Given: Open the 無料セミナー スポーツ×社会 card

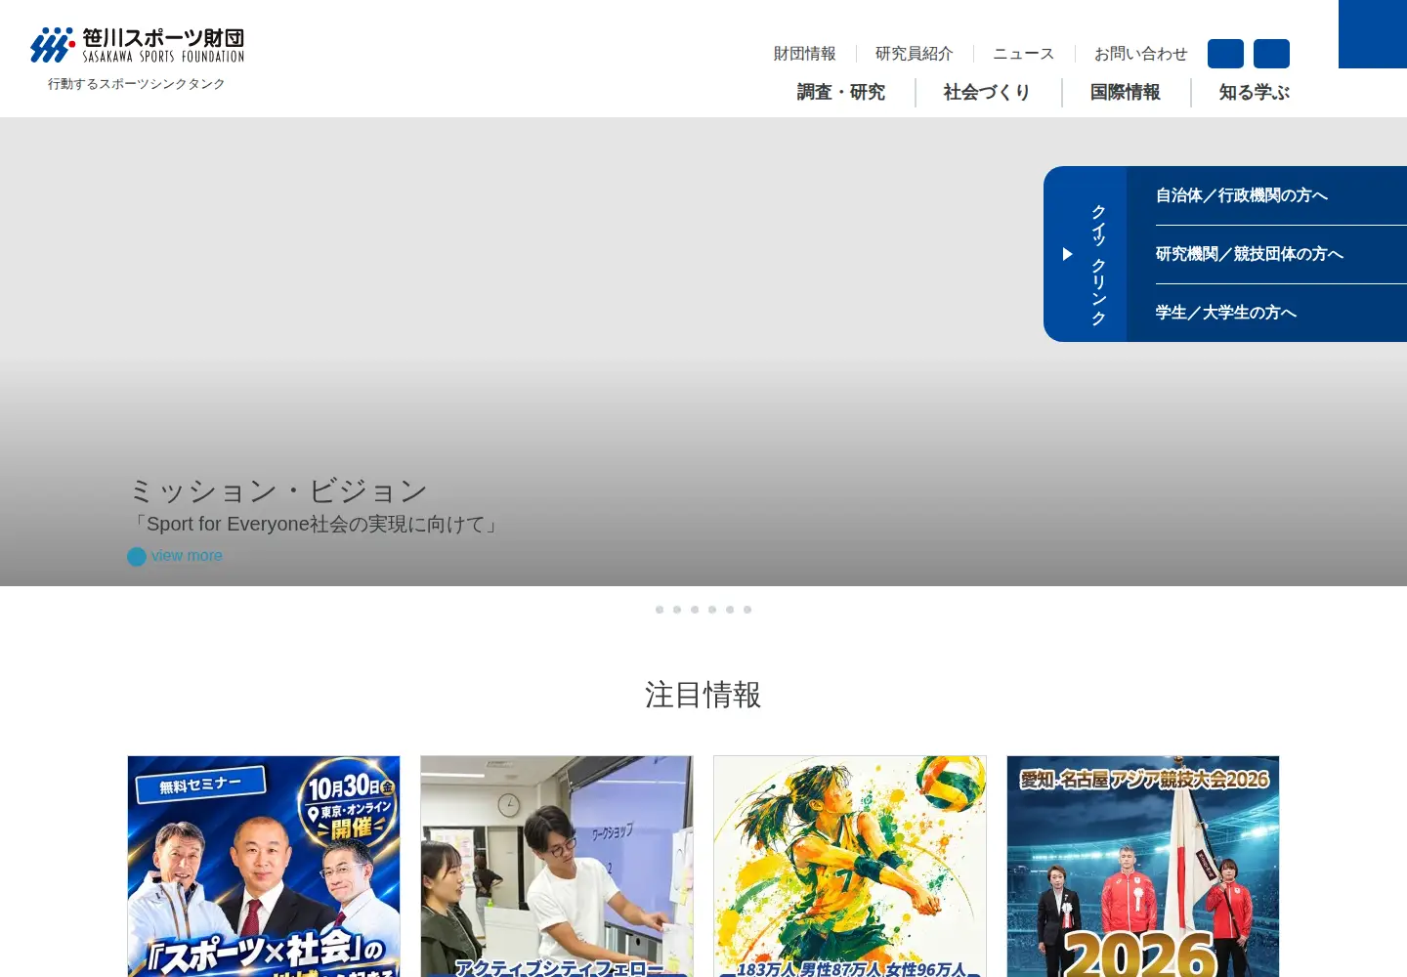Looking at the screenshot, I should click(264, 867).
